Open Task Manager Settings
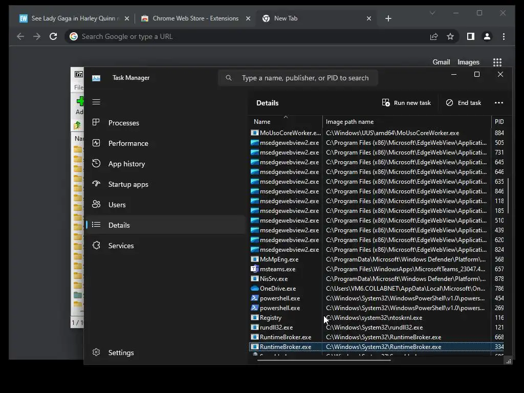This screenshot has width=524, height=393. [x=166, y=353]
